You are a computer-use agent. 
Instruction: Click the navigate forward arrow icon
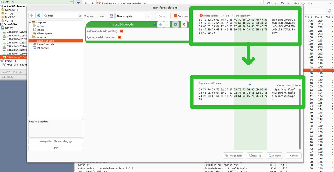[282, 3]
